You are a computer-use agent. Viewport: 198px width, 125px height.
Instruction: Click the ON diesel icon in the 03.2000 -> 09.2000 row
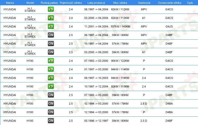click(x=51, y=52)
